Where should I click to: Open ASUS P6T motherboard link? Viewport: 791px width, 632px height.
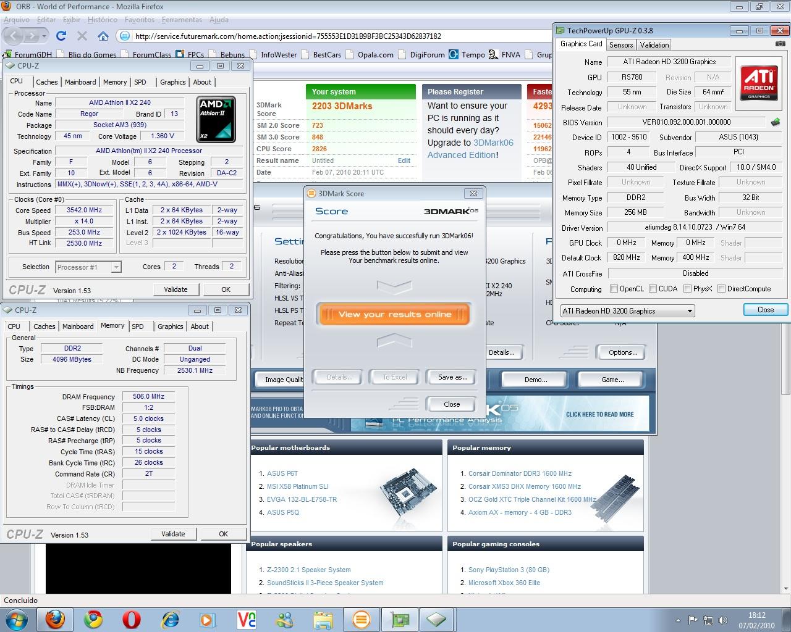point(282,473)
